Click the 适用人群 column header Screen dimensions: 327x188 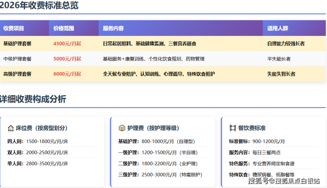tap(278, 28)
